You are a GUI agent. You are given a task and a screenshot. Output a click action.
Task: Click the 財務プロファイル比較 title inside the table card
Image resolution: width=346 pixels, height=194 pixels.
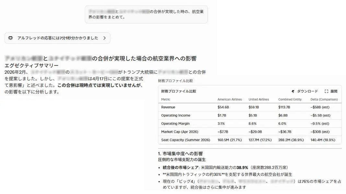point(178,91)
